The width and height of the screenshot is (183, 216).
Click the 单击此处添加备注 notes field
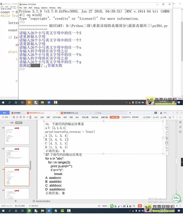click(x=42, y=201)
